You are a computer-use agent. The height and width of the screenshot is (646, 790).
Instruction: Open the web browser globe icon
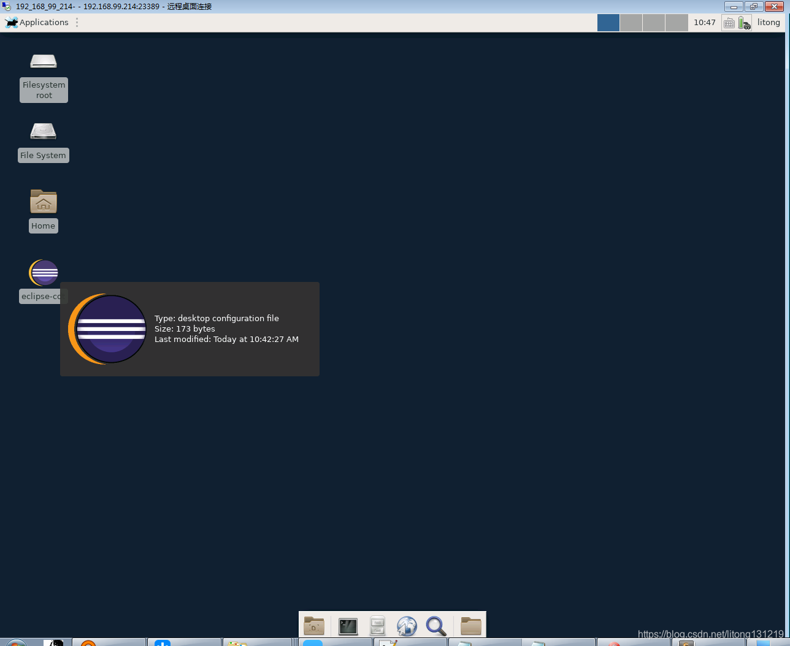(407, 626)
